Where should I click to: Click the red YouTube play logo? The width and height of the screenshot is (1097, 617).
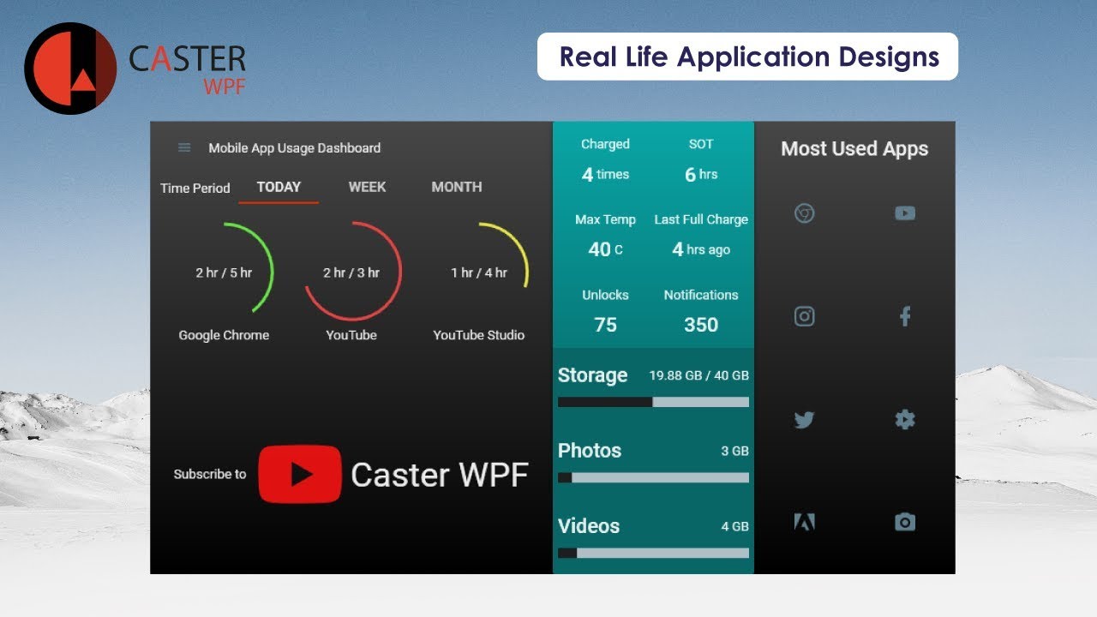[x=300, y=474]
